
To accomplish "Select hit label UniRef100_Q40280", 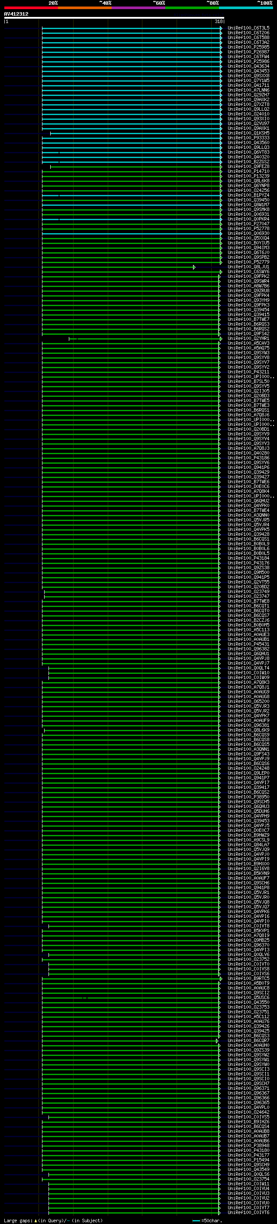I will coord(248,453).
